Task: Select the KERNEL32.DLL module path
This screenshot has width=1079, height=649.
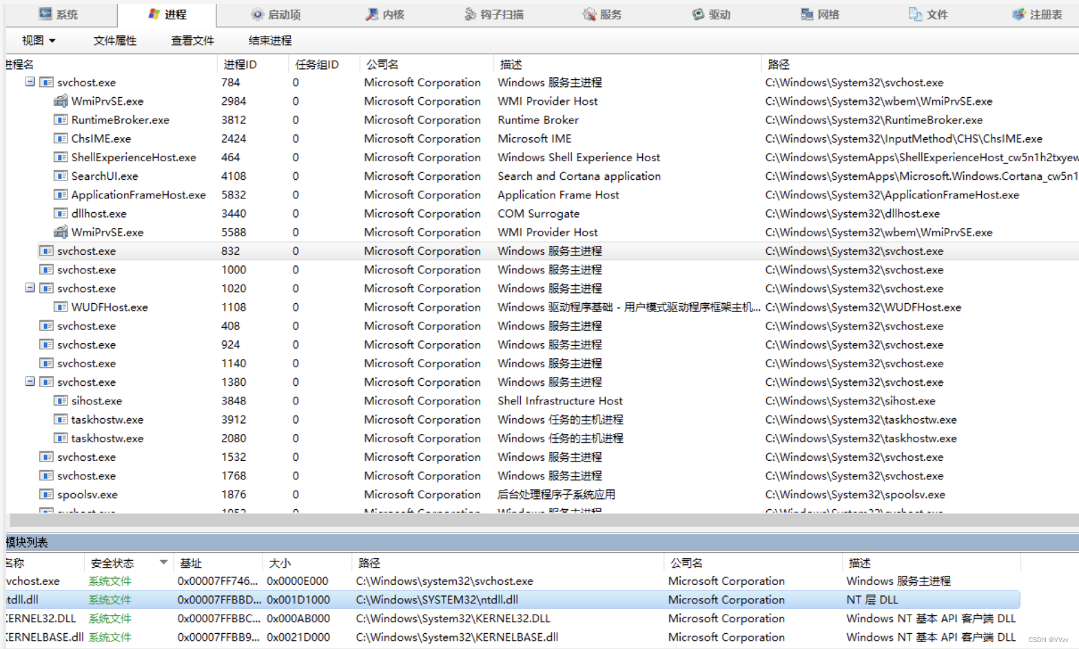Action: point(453,618)
